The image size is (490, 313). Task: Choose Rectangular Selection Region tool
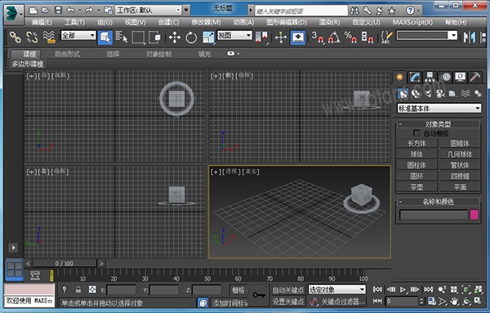(x=138, y=38)
